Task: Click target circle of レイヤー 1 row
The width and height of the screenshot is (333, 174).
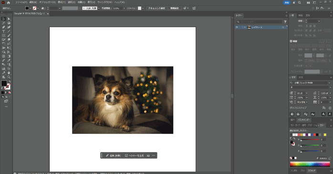Action: coord(283,27)
